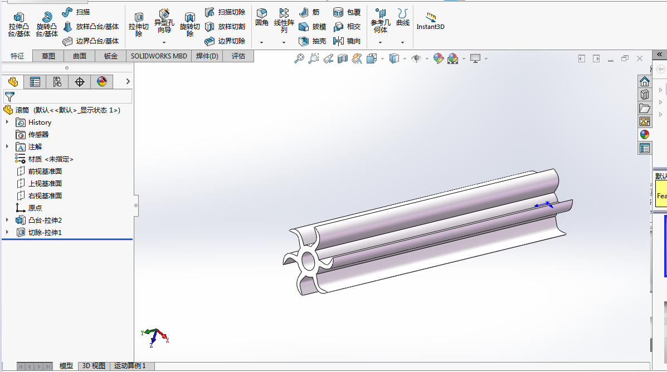The width and height of the screenshot is (667, 372).
Task: Expand Fillet (圆角) dropdown arrow
Action: click(261, 42)
